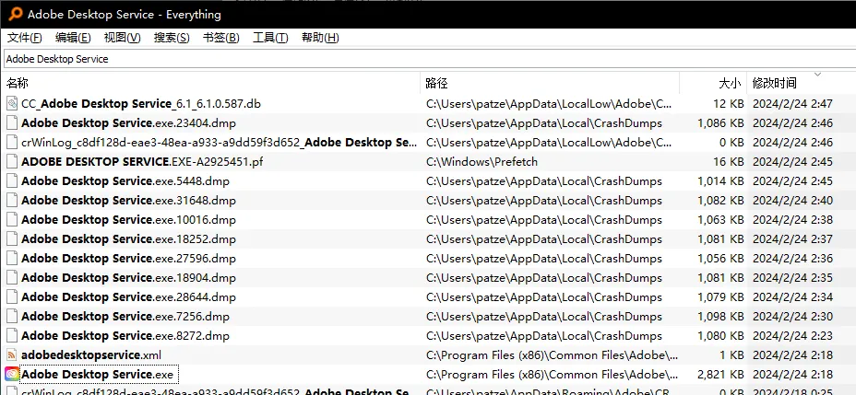Click the sort arrow above 修改时间
The width and height of the screenshot is (856, 395).
(x=817, y=74)
